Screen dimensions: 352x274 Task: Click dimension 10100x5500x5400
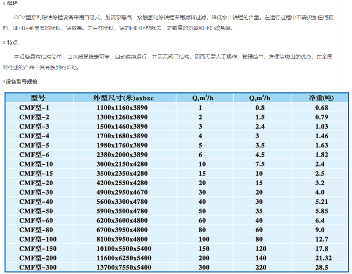pyautogui.click(x=124, y=249)
